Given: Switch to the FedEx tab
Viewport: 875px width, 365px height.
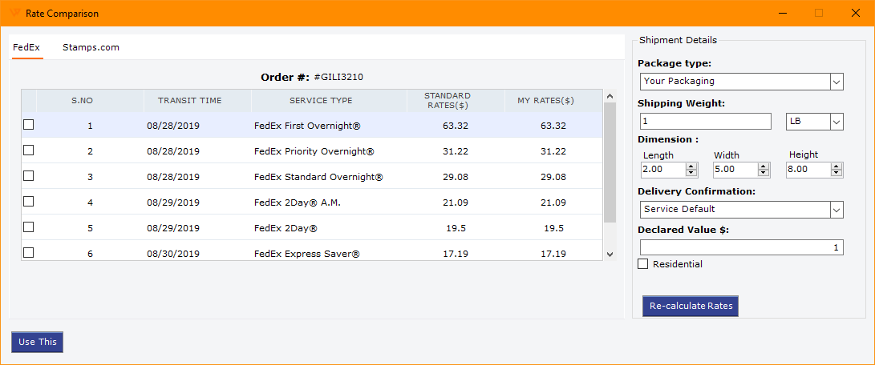Looking at the screenshot, I should 26,47.
